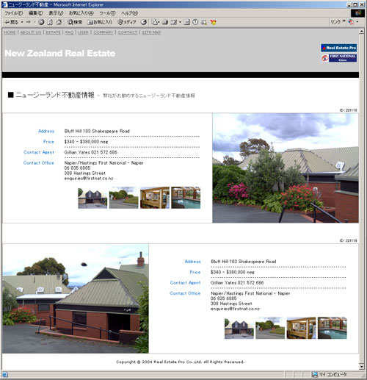Click the Back (戻る) button
Screen dimensions: 367x380
tap(11, 22)
